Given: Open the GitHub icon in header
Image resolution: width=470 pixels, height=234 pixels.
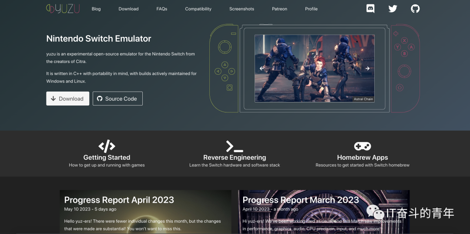Looking at the screenshot, I should click(415, 8).
